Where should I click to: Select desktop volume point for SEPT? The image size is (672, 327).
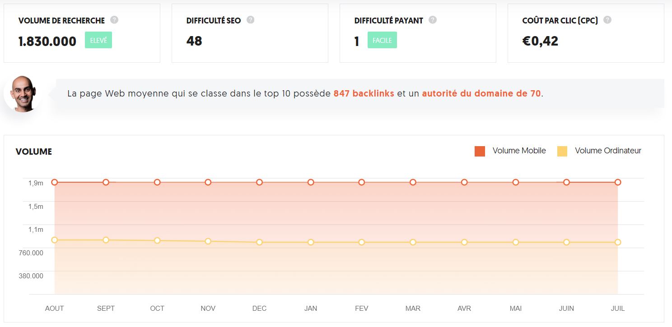[106, 240]
